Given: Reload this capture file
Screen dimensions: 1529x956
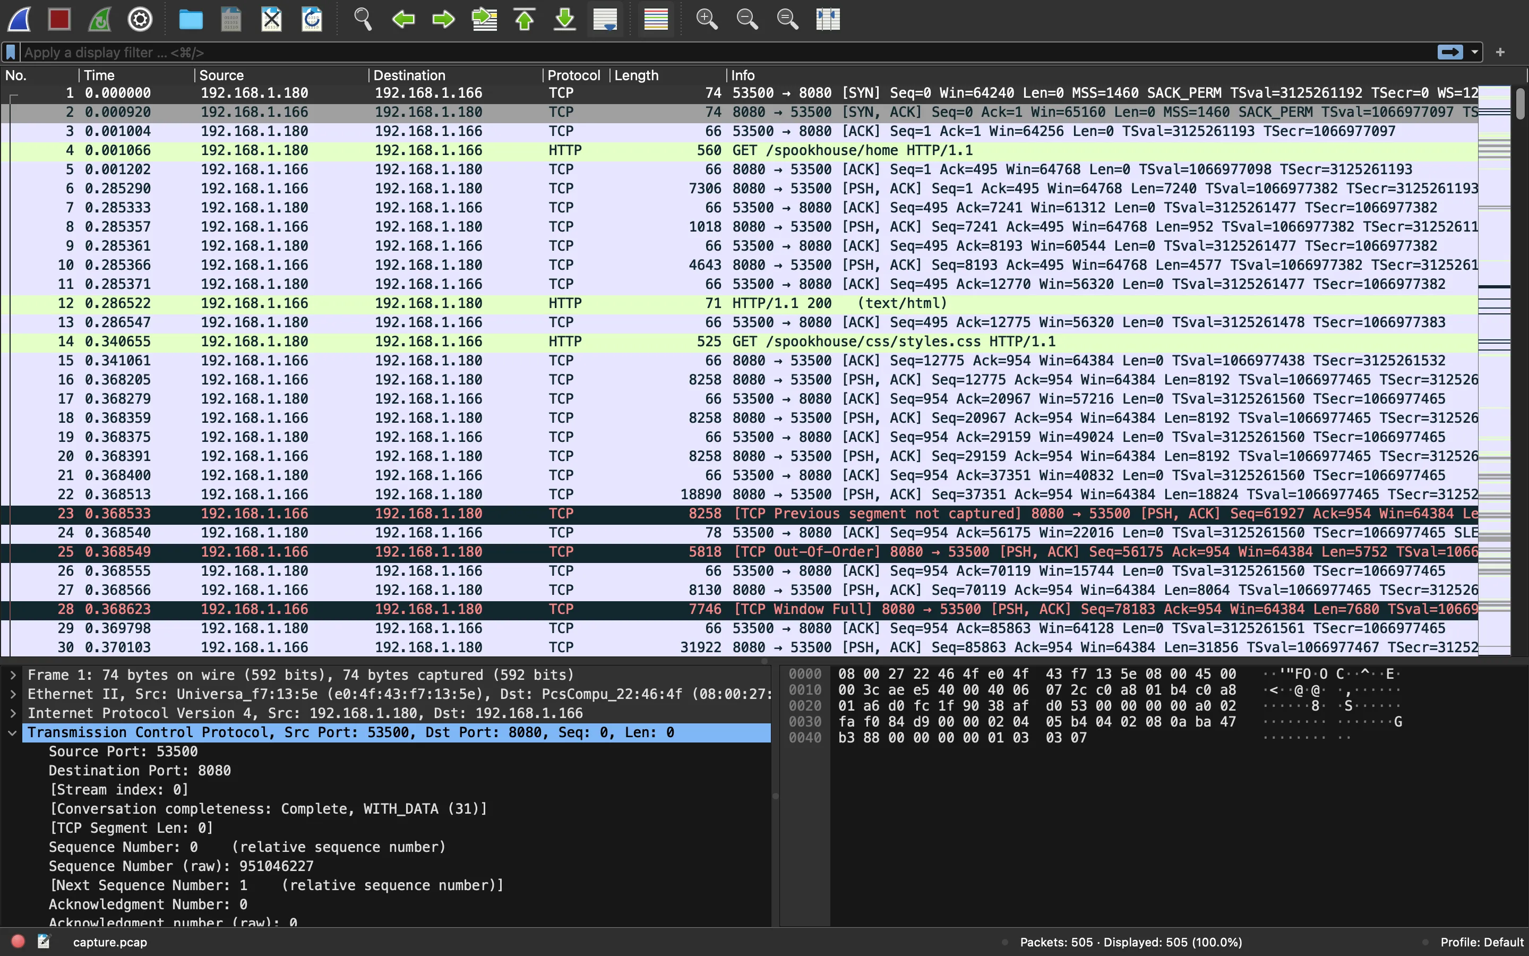Looking at the screenshot, I should pyautogui.click(x=312, y=20).
